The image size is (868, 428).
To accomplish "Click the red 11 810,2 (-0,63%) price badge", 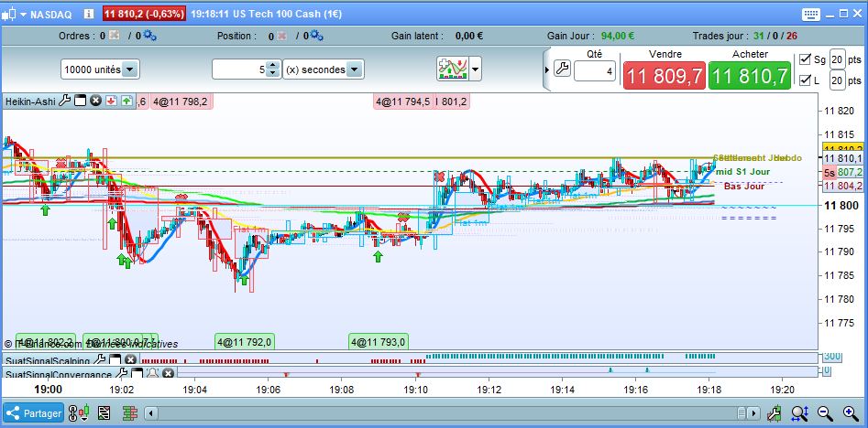I will (144, 15).
